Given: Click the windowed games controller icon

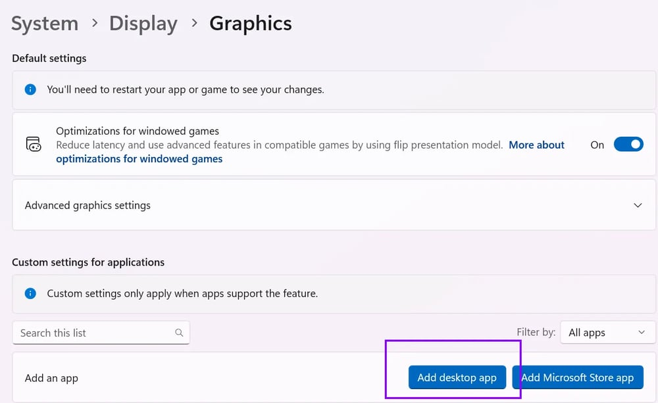Looking at the screenshot, I should [34, 144].
